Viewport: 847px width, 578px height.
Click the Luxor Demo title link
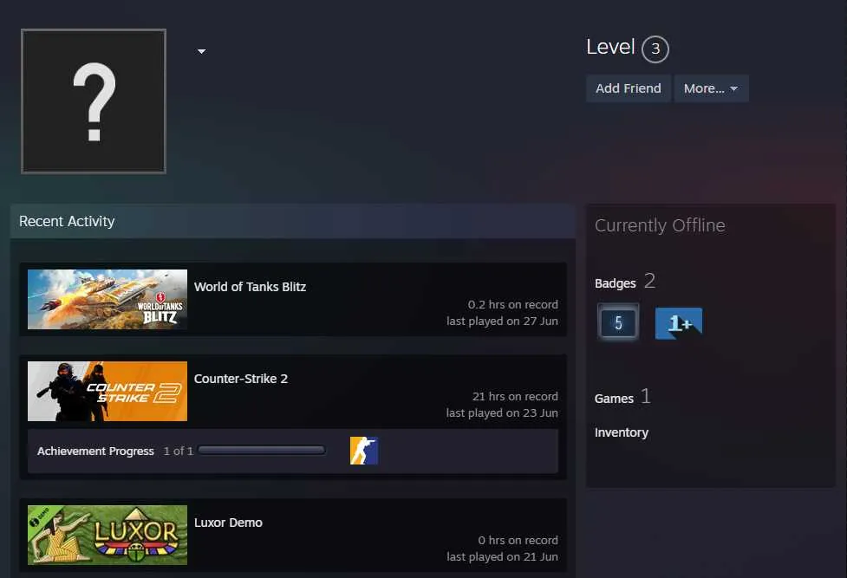228,523
